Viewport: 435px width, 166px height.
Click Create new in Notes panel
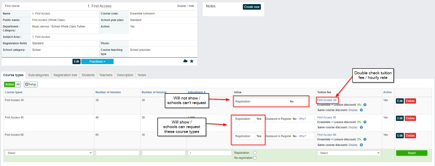[x=252, y=7]
